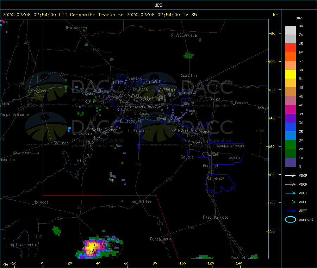Pick the red 60–65 dBZ swatch
Image resolution: width=317 pixels, height=268 pixels.
[290, 48]
